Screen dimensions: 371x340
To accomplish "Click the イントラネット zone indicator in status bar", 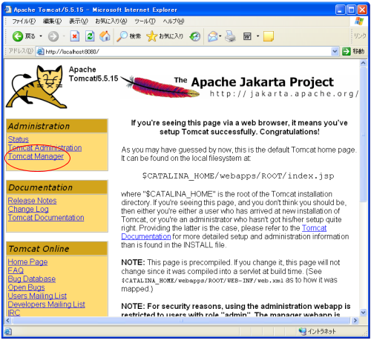I will click(x=318, y=331).
